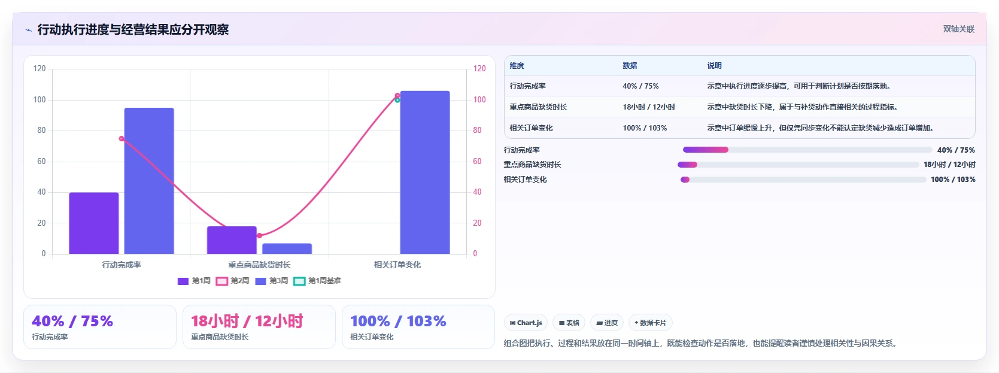
Task: Click the 双轴关联 tag in the header
Action: pos(958,29)
